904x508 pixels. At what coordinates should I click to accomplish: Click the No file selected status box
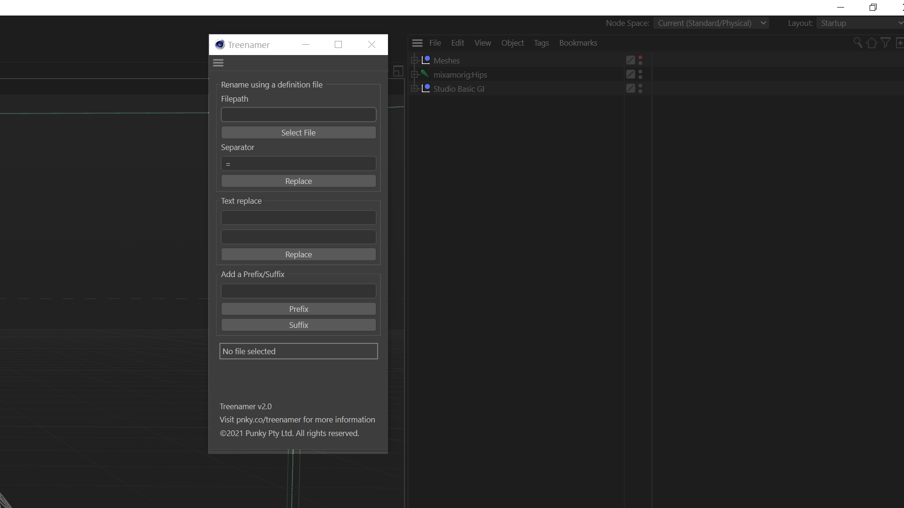(x=299, y=351)
